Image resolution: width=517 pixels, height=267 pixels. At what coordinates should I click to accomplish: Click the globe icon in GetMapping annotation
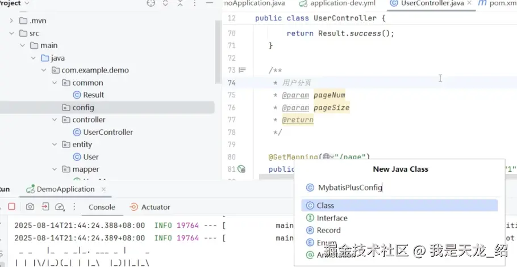pos(327,157)
